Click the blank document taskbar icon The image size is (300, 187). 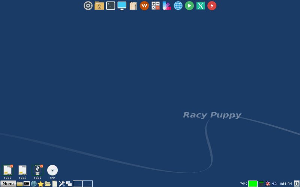click(55, 184)
